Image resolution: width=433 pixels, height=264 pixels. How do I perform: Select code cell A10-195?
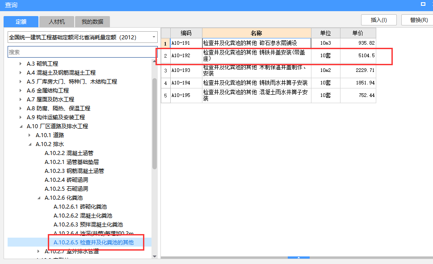(x=186, y=95)
